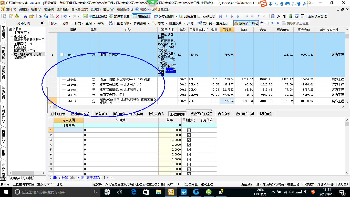This screenshot has height=197, width=350.
Task: Open Microsoft Store from the taskbar
Action: click(146, 192)
